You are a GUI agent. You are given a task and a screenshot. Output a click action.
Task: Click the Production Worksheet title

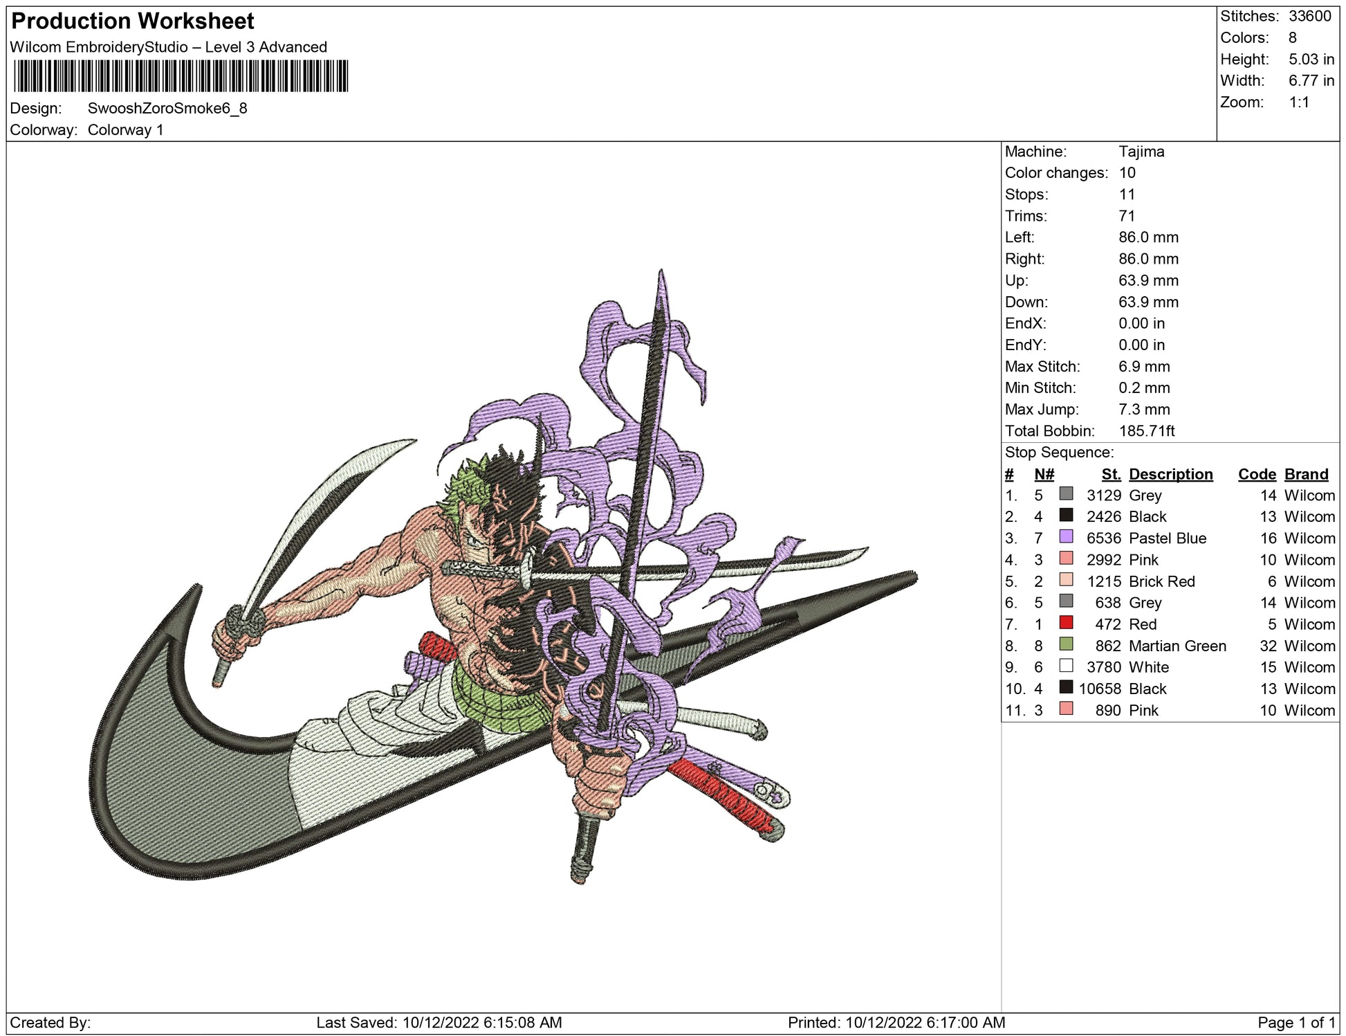tap(133, 21)
